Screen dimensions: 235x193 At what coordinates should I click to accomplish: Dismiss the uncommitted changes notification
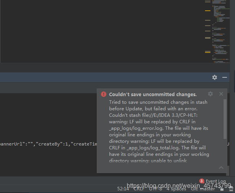tap(221, 94)
